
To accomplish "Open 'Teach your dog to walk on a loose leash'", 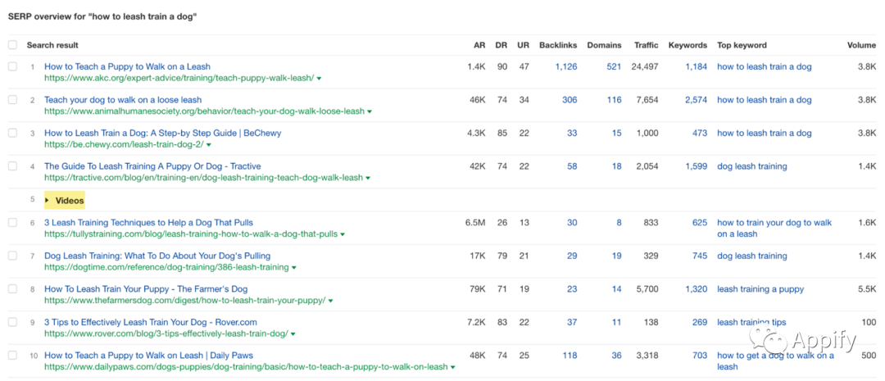I will pyautogui.click(x=122, y=100).
